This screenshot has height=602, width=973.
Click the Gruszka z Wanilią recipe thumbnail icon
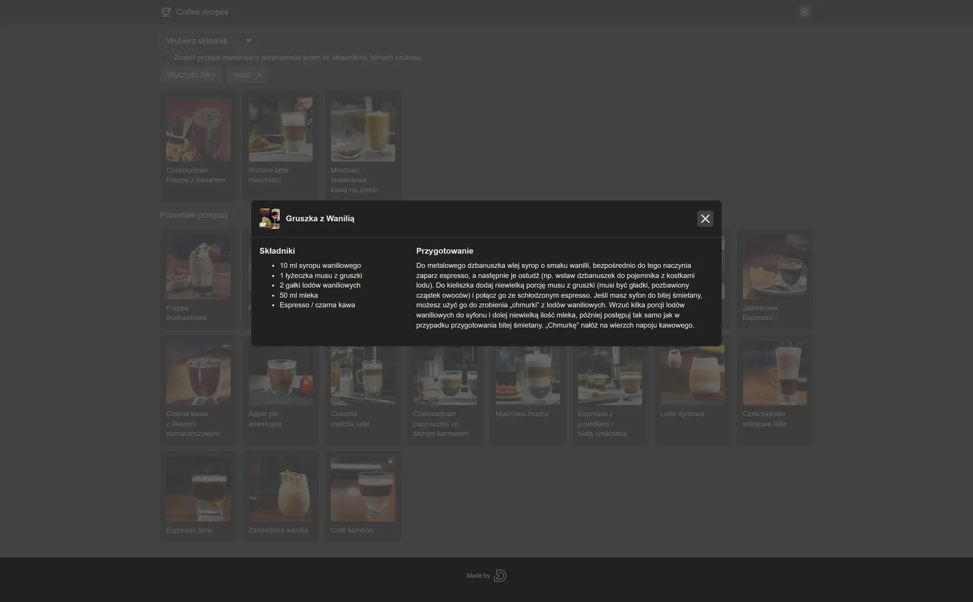click(x=270, y=219)
